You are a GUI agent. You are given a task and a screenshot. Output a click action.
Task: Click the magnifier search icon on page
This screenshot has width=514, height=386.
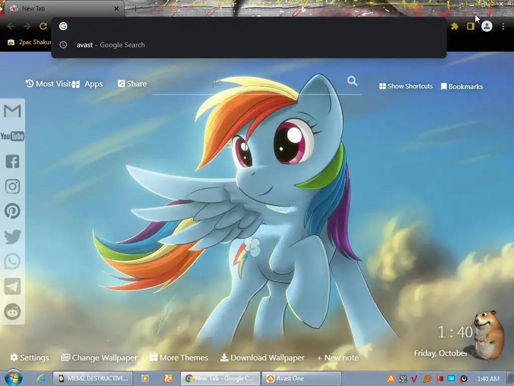(x=352, y=81)
